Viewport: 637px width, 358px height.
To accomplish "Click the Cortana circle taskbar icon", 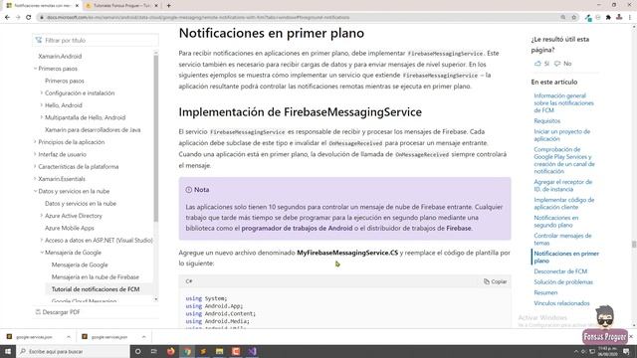I will pos(137,351).
